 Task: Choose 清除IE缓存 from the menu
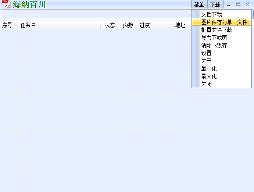(x=214, y=45)
